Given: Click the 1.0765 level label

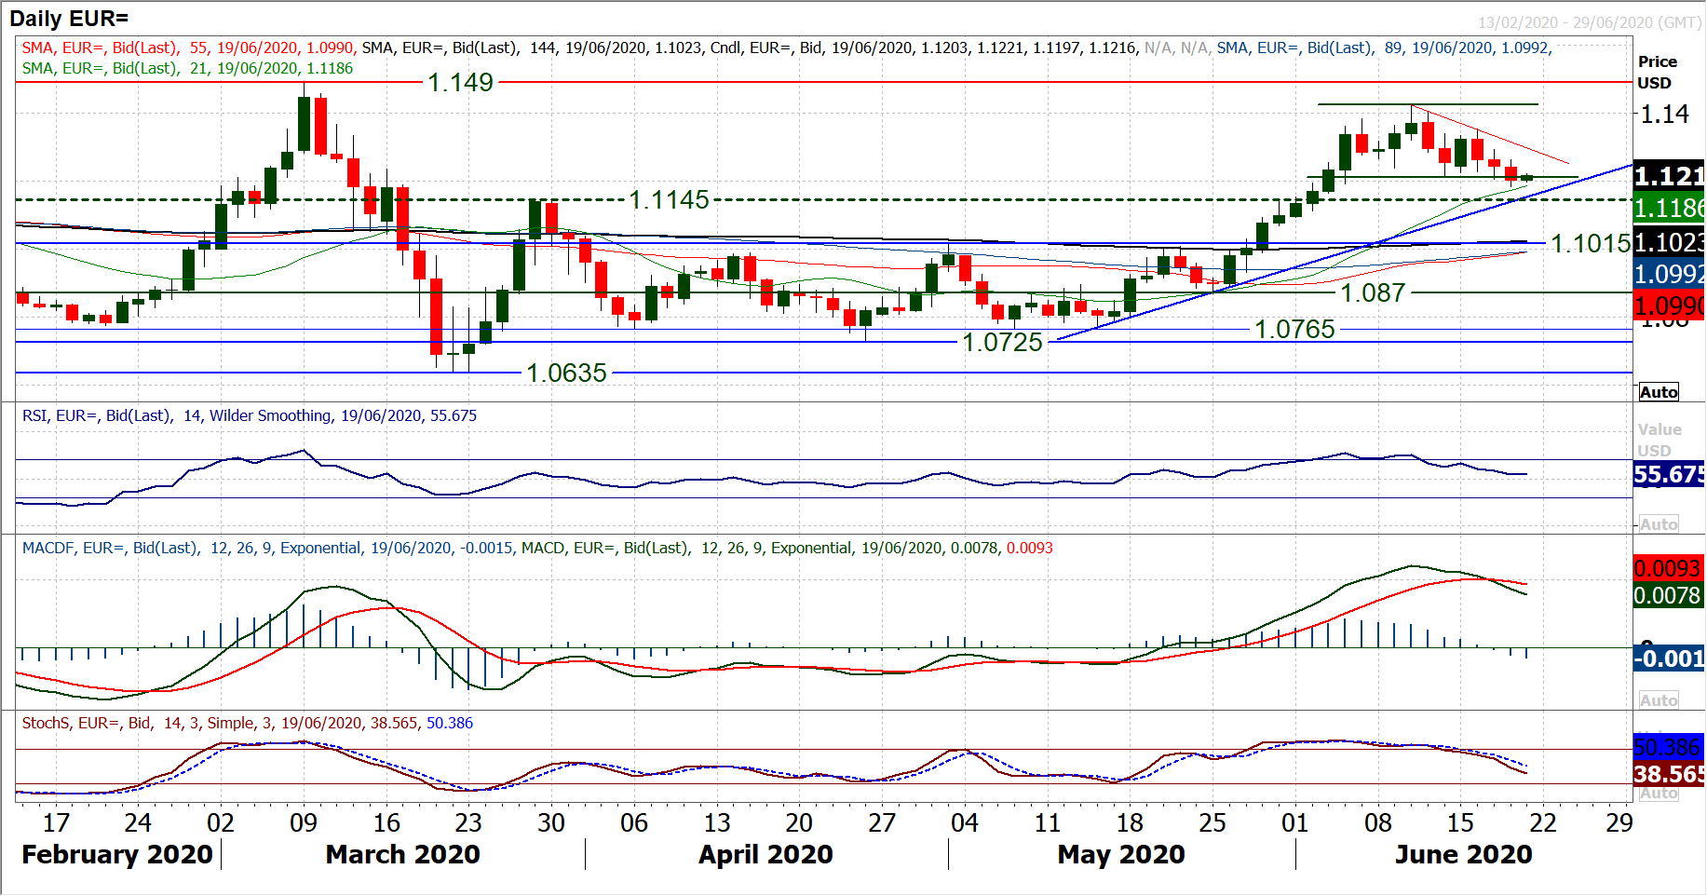Looking at the screenshot, I should (1294, 329).
